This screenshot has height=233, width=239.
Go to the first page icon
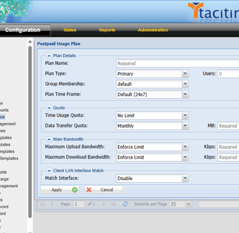point(43,204)
